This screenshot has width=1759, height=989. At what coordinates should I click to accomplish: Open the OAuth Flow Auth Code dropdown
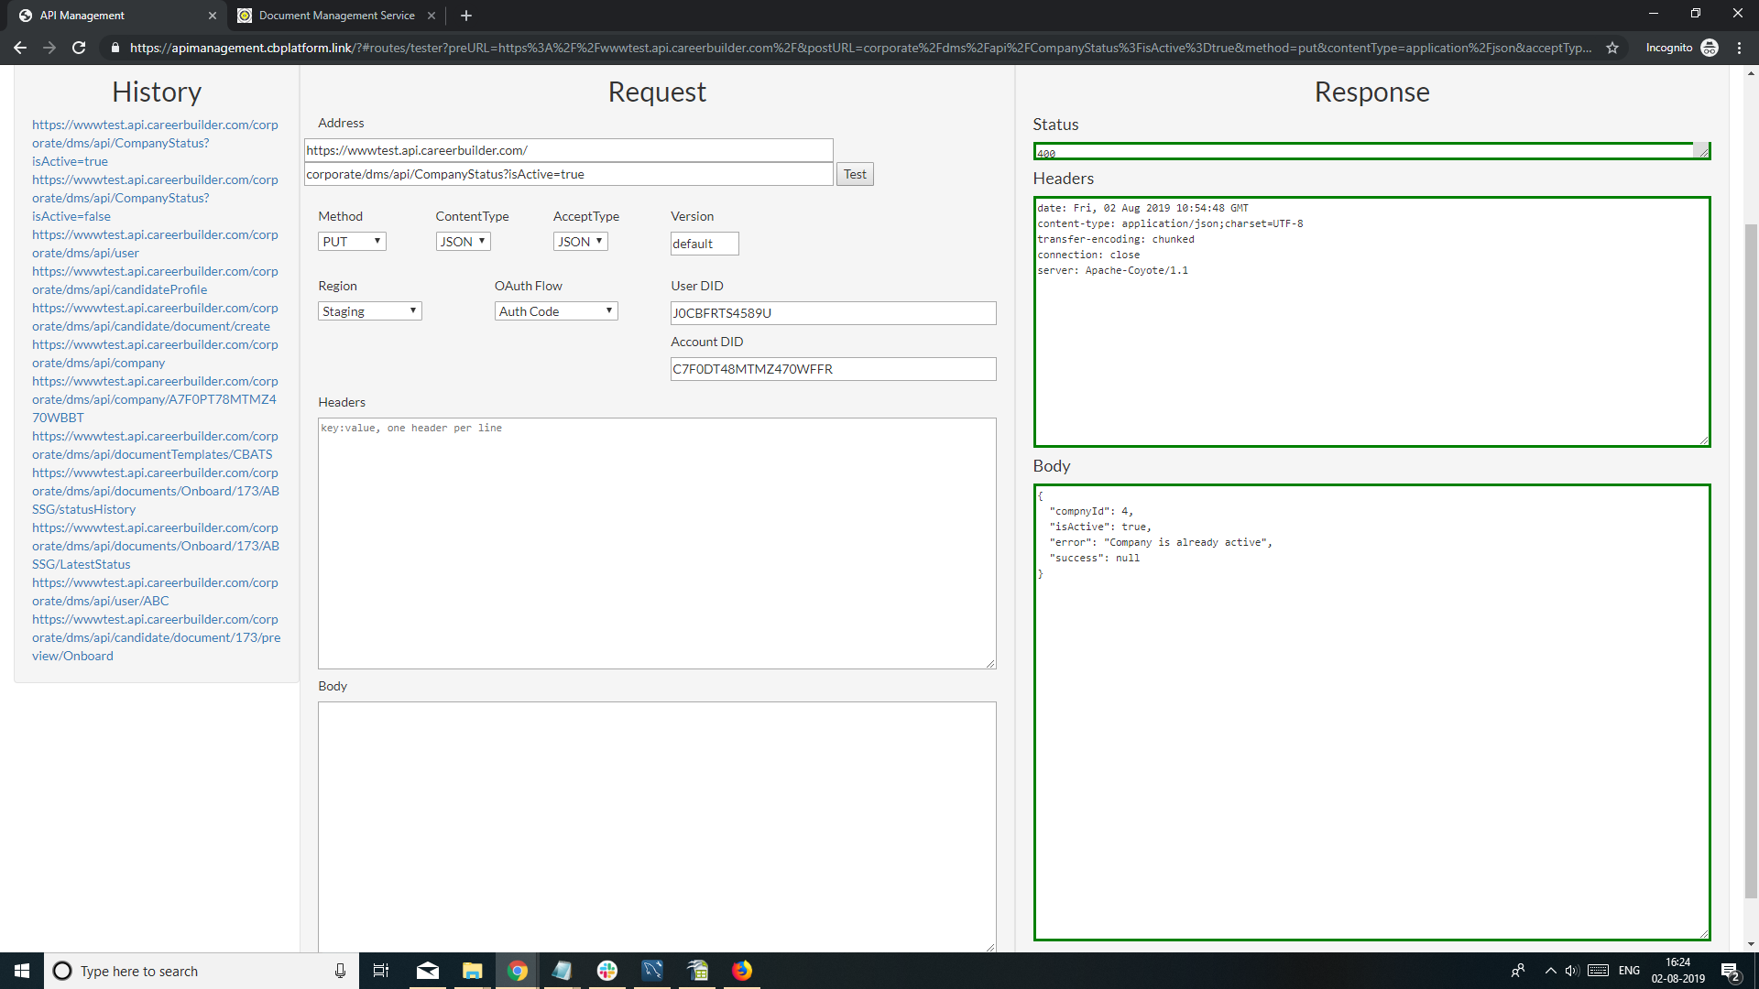556,311
